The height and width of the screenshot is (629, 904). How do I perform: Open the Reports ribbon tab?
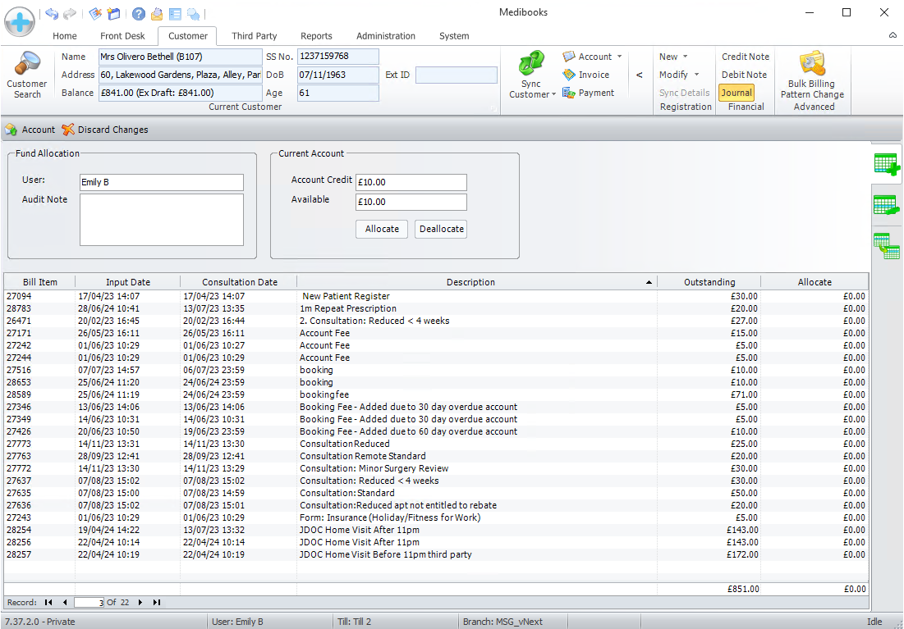pyautogui.click(x=316, y=36)
